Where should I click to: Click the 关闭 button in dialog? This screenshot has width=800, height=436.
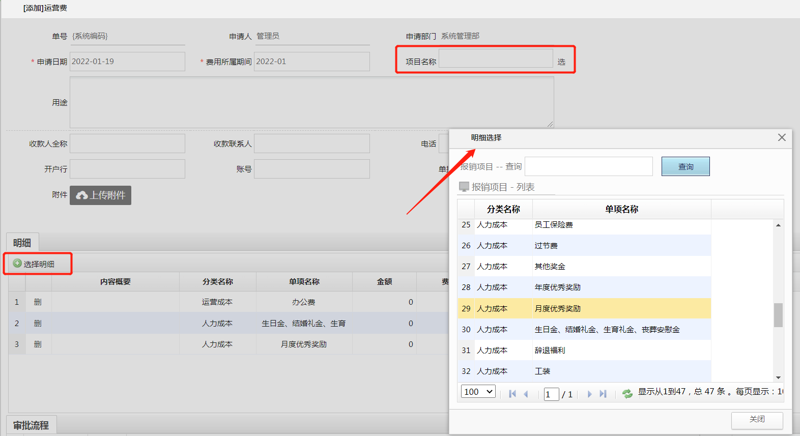point(757,419)
